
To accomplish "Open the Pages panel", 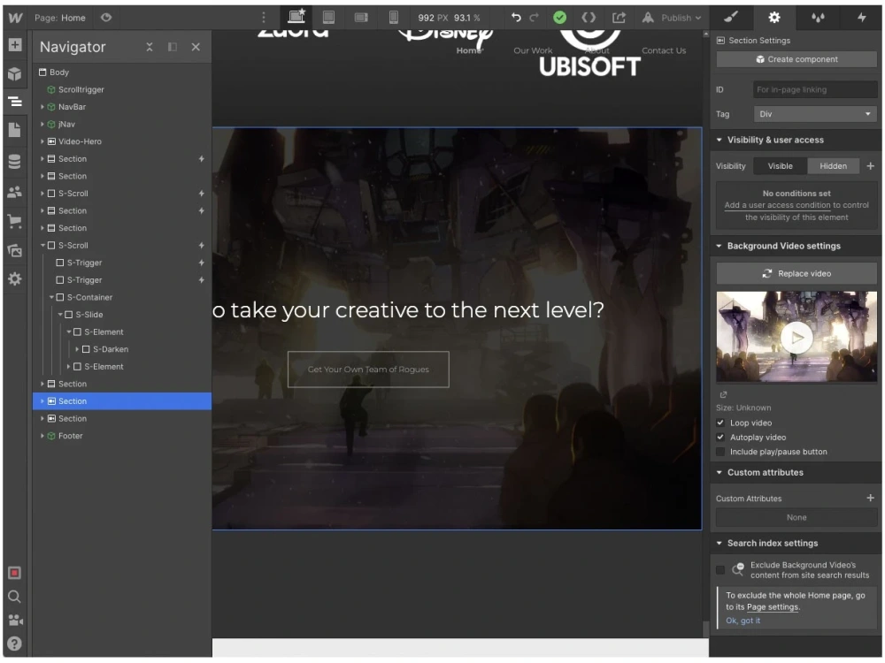I will (x=14, y=131).
